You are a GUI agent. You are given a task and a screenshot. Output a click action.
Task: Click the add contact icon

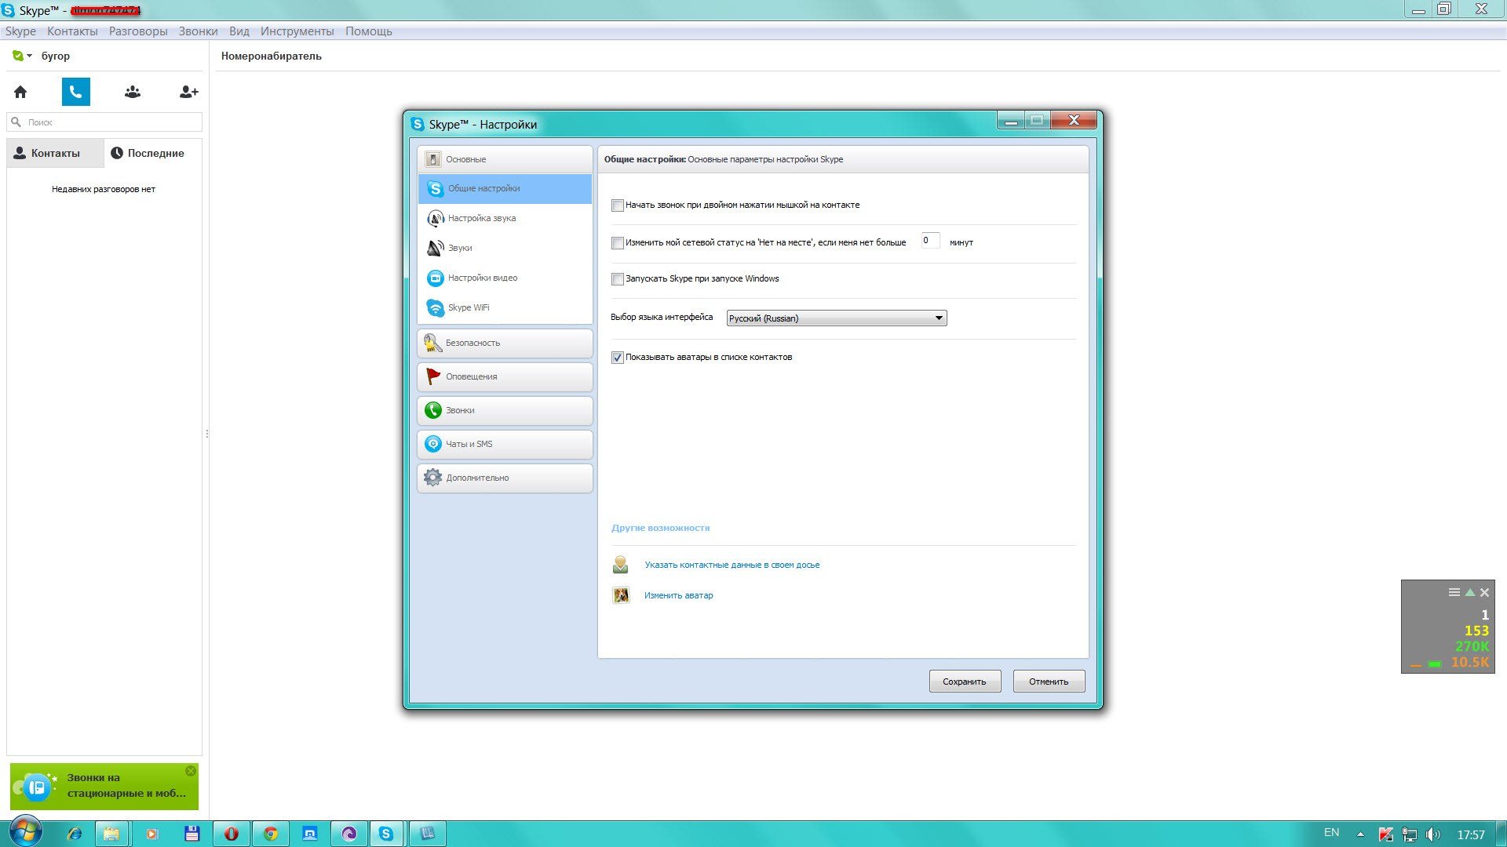coord(188,92)
